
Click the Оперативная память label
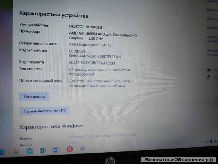(38, 43)
